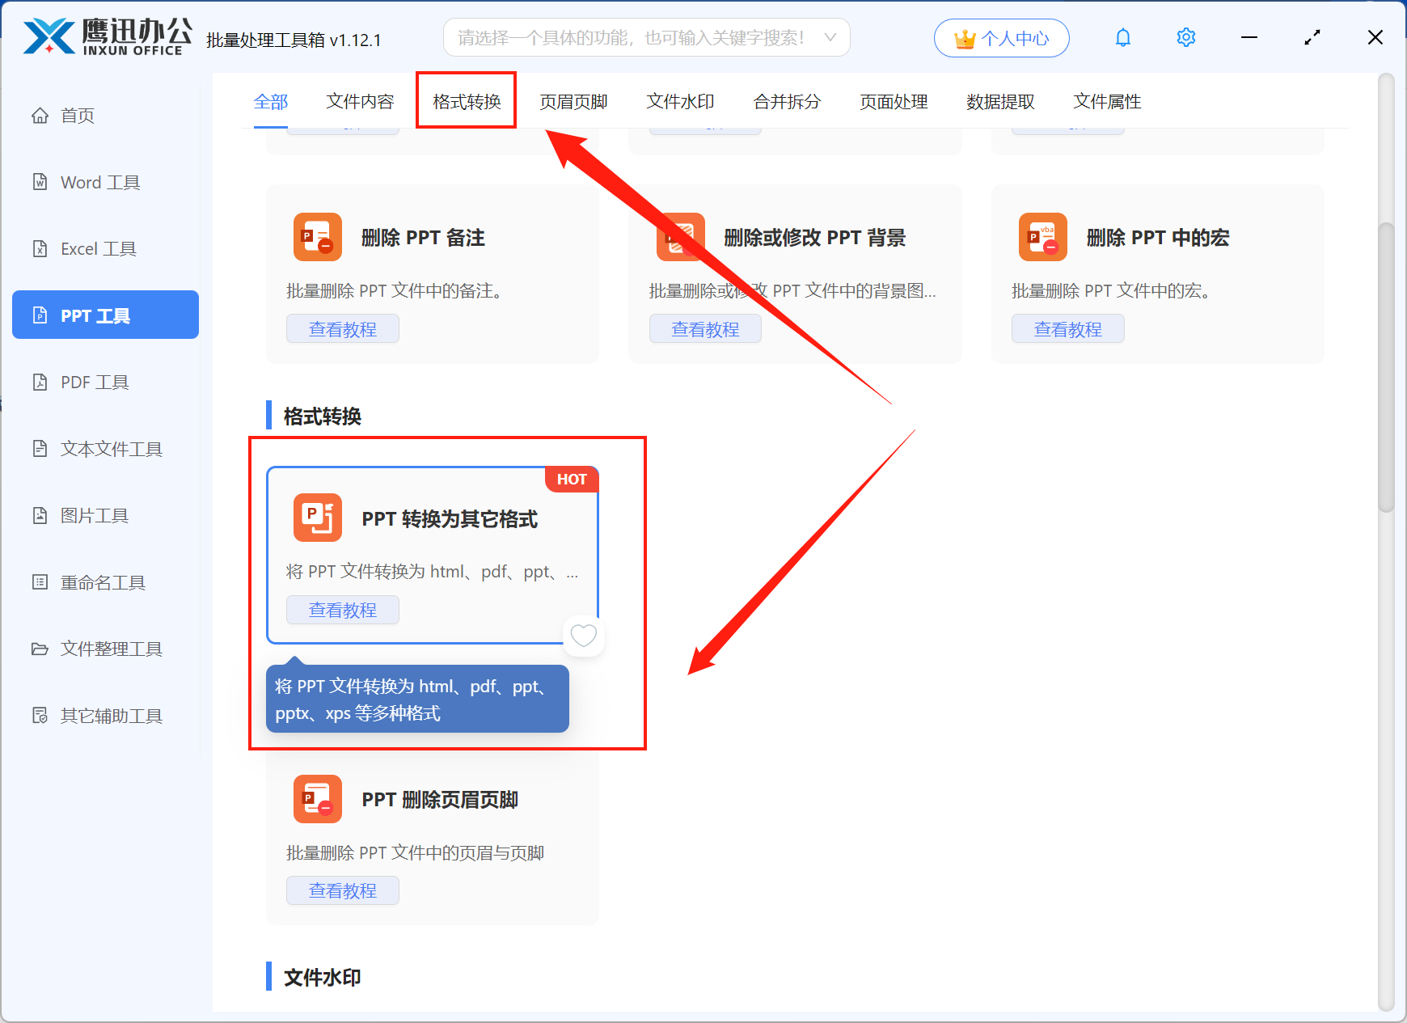The height and width of the screenshot is (1023, 1407).
Task: Click 查看教程 under 删除 PPT 备注
Action: click(x=342, y=329)
